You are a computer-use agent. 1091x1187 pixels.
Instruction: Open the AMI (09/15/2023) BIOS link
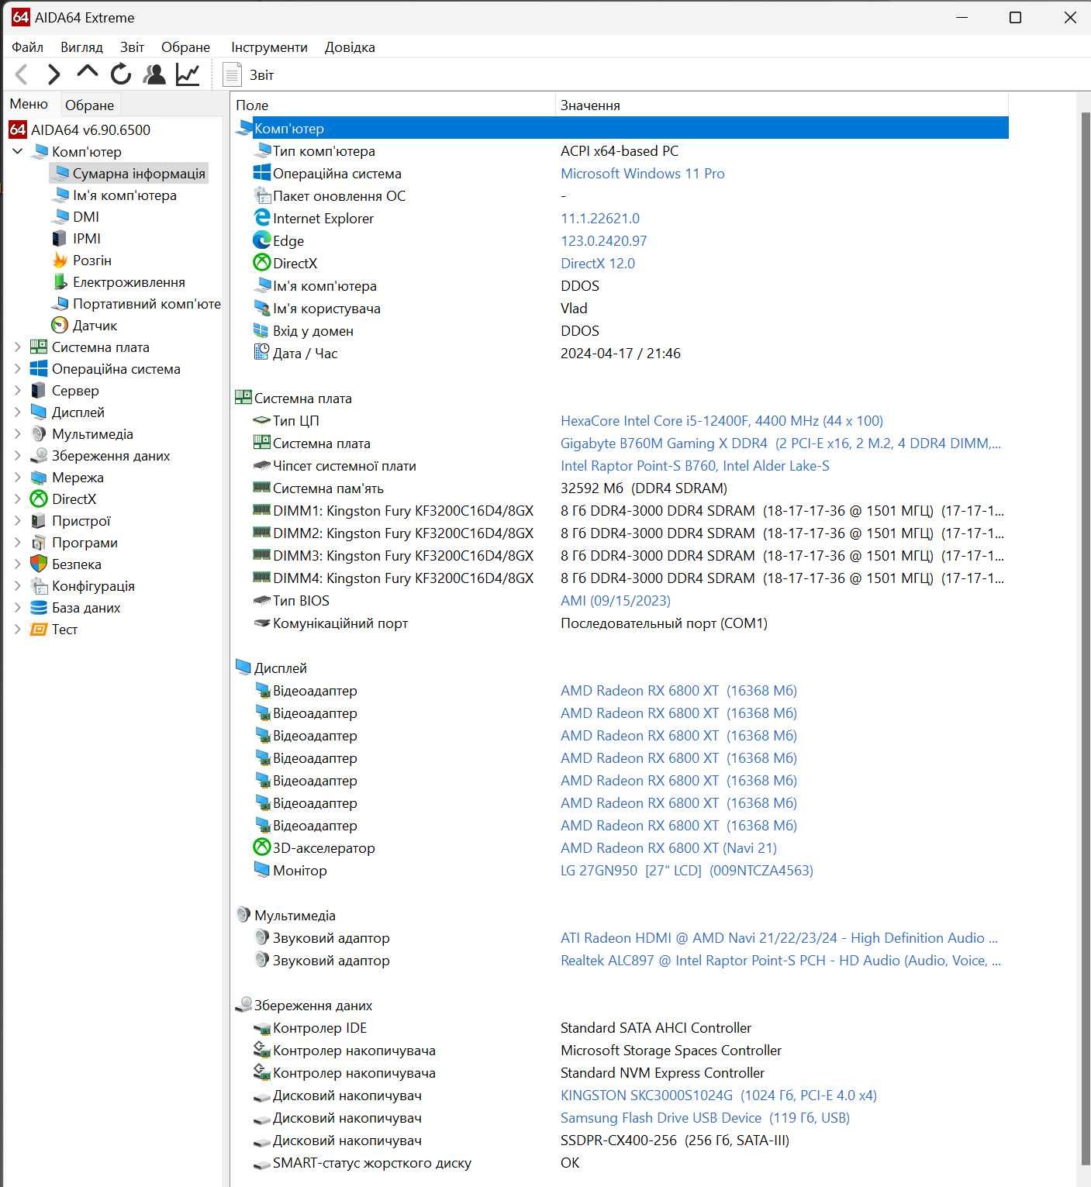tap(615, 600)
